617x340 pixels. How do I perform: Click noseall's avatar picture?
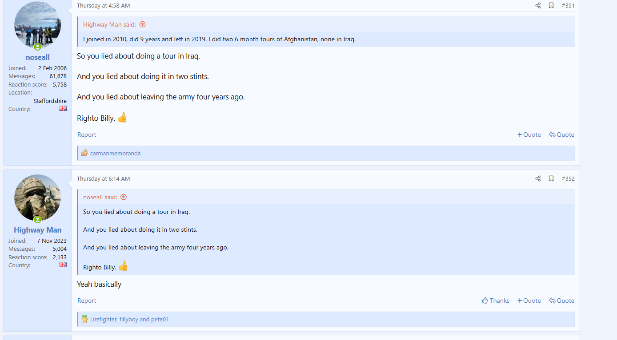point(38,25)
